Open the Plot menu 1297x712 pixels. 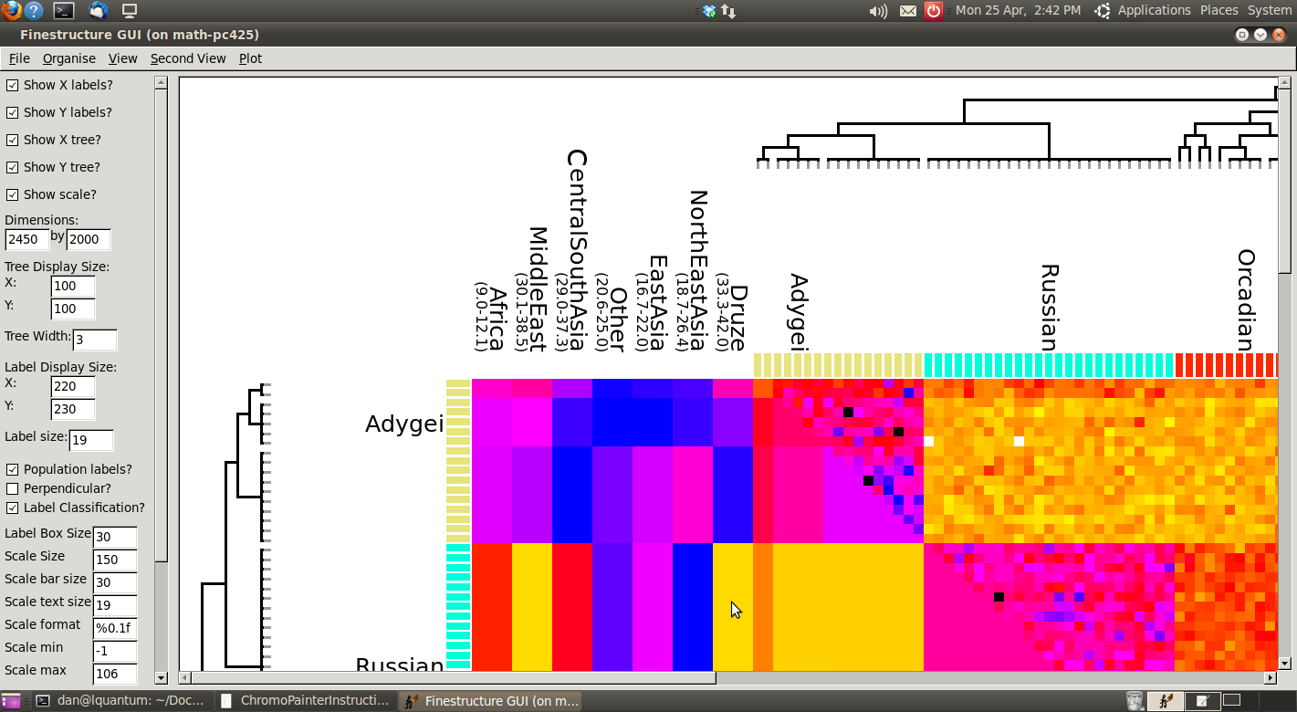250,58
